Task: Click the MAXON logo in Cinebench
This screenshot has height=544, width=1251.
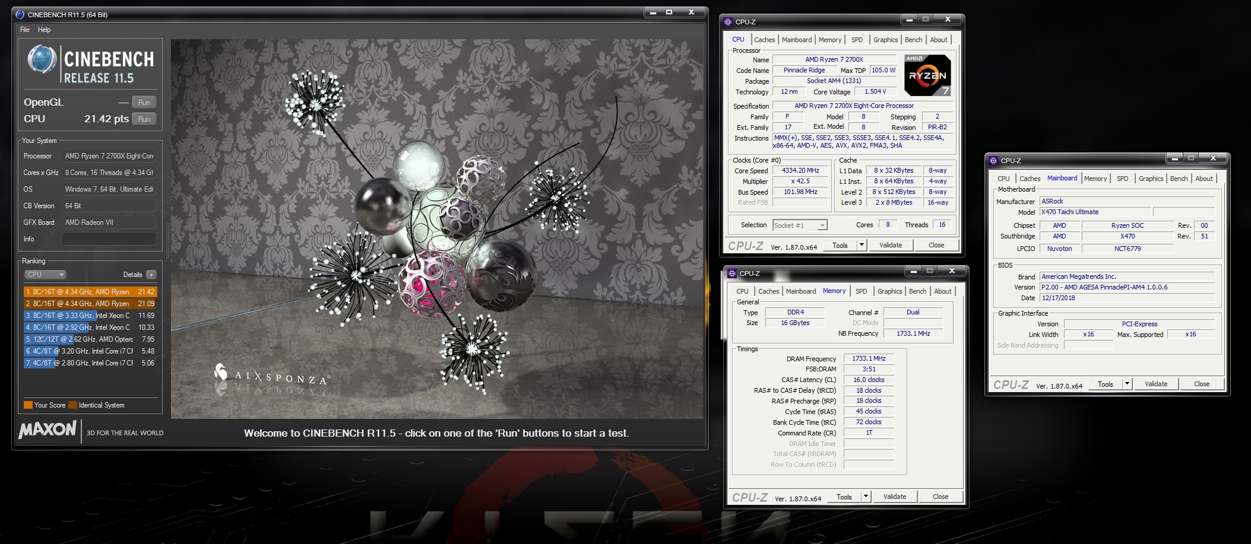Action: tap(47, 430)
